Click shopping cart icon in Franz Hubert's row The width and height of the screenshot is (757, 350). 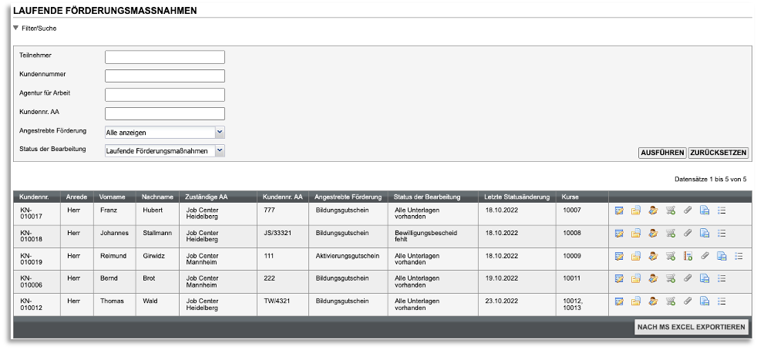tap(671, 210)
